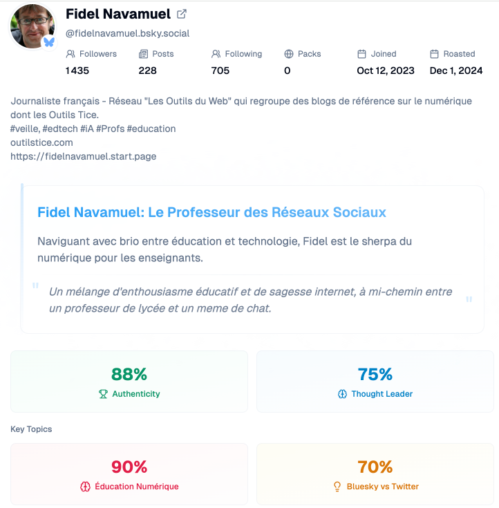The height and width of the screenshot is (508, 499).
Task: Click the Packs globe icon
Action: pyautogui.click(x=289, y=54)
